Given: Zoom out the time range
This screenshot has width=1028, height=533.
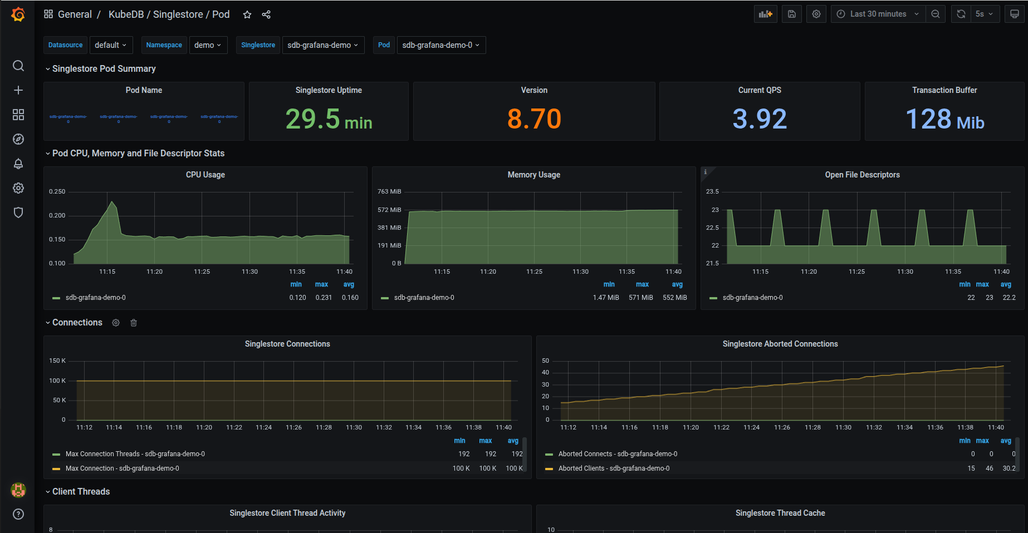Looking at the screenshot, I should [936, 14].
